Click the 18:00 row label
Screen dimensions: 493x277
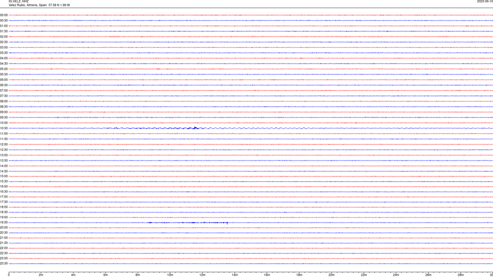pyautogui.click(x=4, y=207)
